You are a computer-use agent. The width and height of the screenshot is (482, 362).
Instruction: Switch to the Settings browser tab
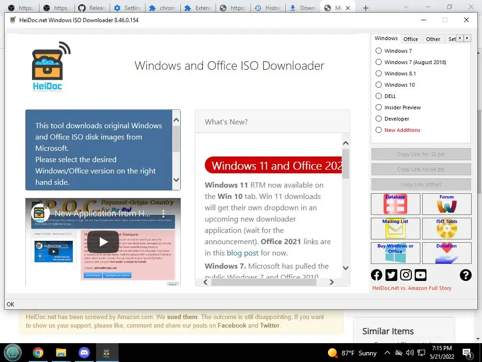127,8
